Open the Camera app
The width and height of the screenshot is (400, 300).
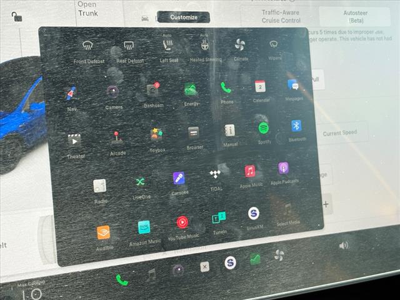pos(113,97)
